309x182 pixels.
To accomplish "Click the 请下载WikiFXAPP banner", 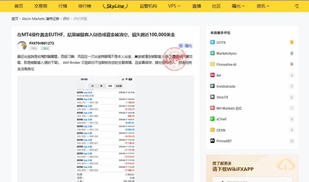I will pyautogui.click(x=252, y=168).
